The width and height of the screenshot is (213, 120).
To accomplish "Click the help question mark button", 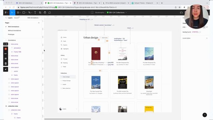I will coord(205,115).
